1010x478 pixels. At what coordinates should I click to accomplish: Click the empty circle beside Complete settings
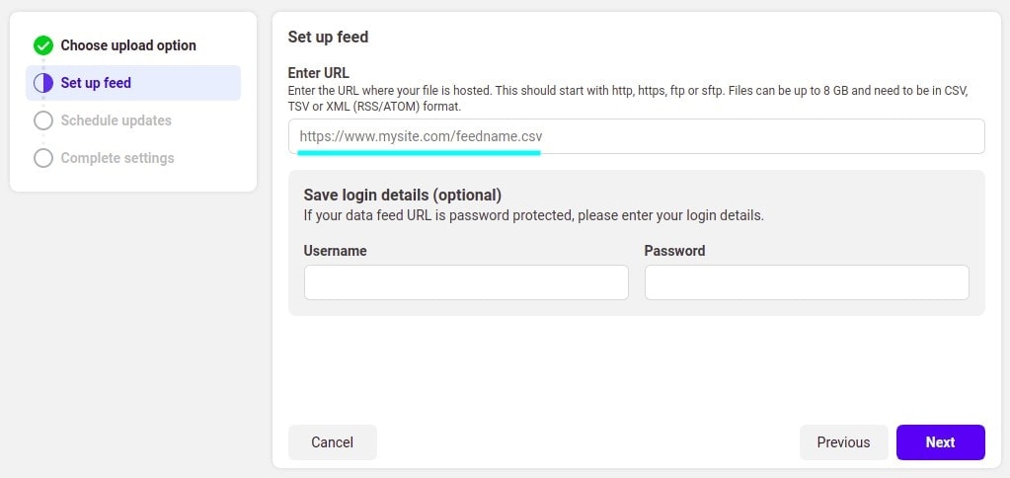[x=43, y=158]
